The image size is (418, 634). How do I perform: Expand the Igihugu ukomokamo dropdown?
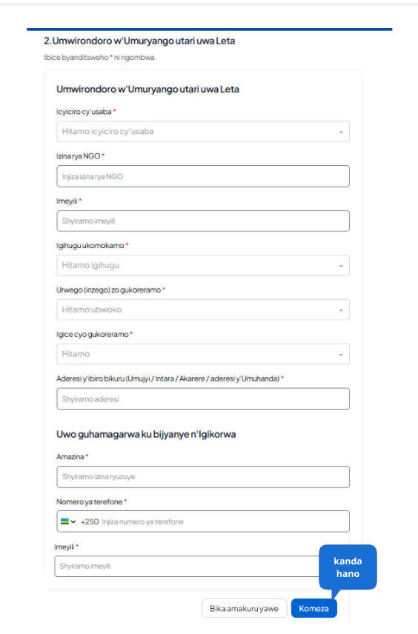[203, 265]
